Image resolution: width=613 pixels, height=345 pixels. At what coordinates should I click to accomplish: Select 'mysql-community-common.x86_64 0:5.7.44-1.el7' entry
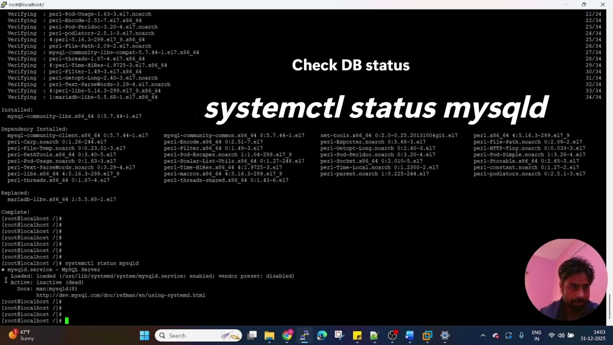[x=234, y=136]
